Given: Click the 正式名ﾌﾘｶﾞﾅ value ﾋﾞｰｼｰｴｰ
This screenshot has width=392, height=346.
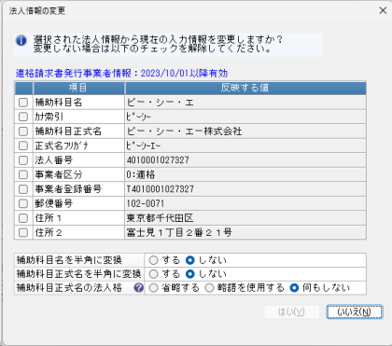Looking at the screenshot, I should click(x=144, y=145).
